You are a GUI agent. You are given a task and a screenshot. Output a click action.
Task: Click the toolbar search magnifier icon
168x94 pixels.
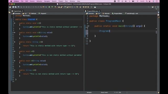click(x=149, y=7)
